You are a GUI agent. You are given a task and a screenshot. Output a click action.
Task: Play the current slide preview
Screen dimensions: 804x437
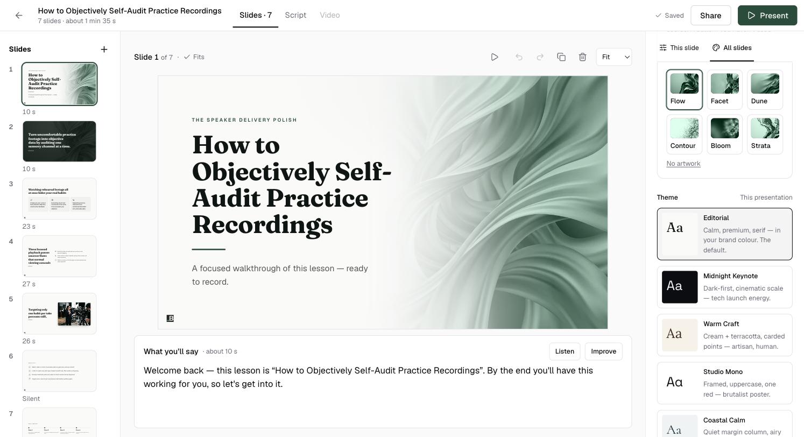click(495, 57)
